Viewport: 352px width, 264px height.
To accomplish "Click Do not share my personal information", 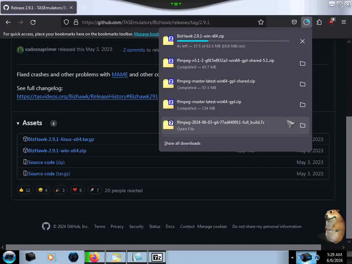I will 267,227.
